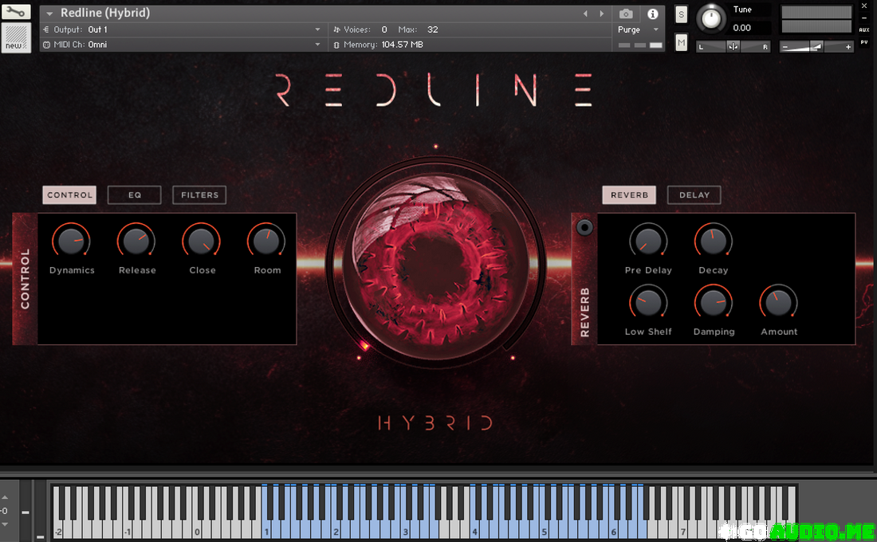
Task: Open instrument edit mode via wrench icon
Action: pos(16,12)
